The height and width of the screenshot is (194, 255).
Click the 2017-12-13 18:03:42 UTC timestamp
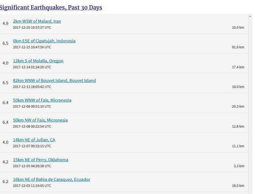pos(32,87)
